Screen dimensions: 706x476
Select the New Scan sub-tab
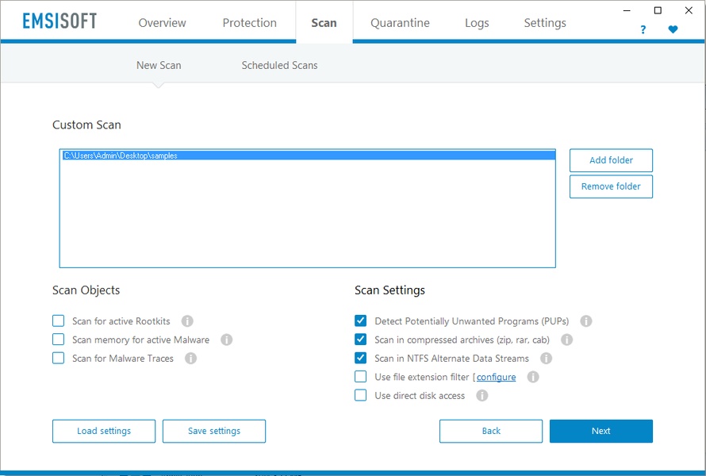click(159, 65)
